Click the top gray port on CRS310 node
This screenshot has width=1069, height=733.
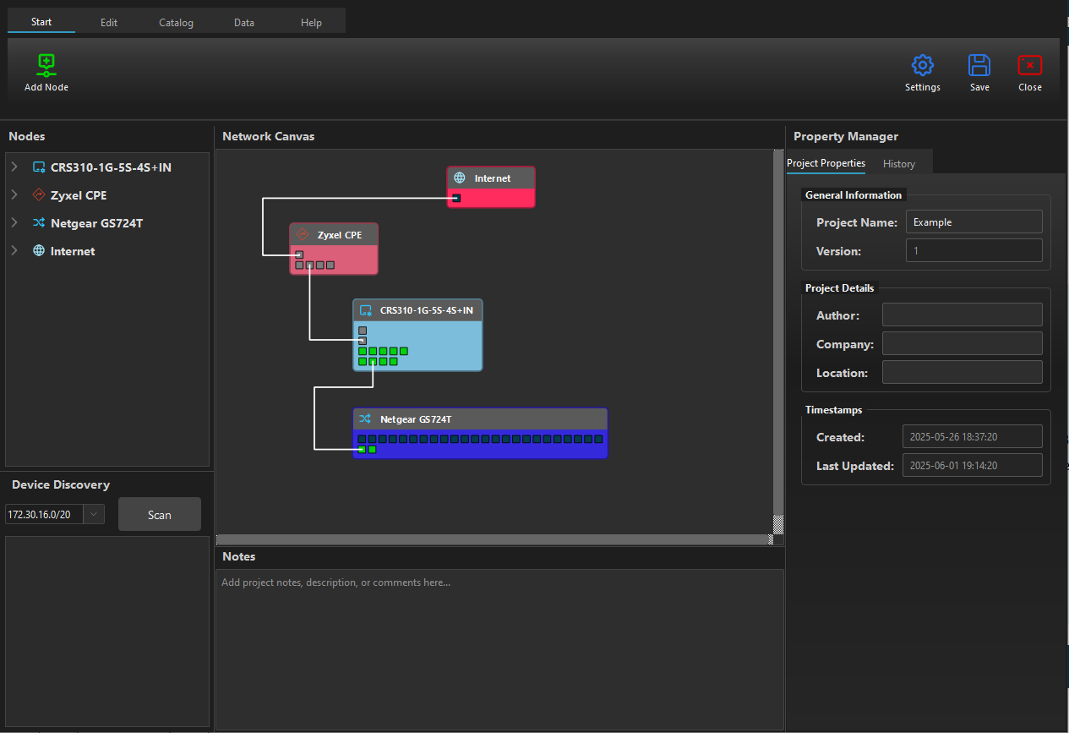pos(363,331)
